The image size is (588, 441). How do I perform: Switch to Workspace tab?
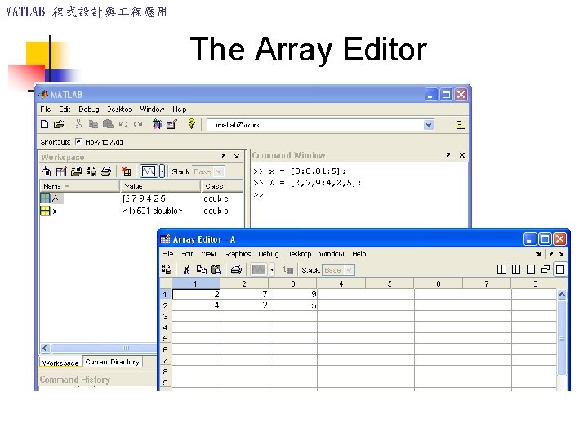pyautogui.click(x=60, y=363)
